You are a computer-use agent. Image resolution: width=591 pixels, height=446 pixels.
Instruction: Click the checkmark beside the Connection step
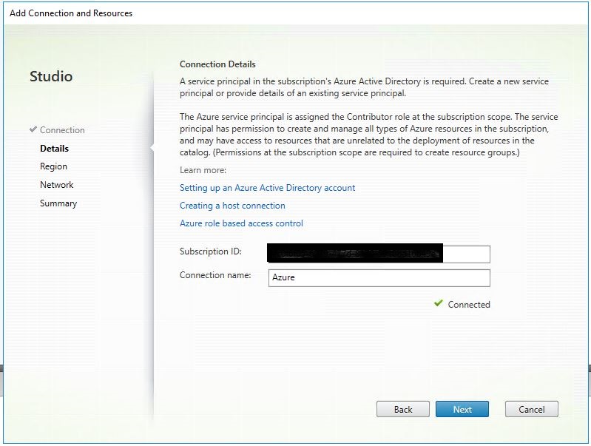coord(33,129)
